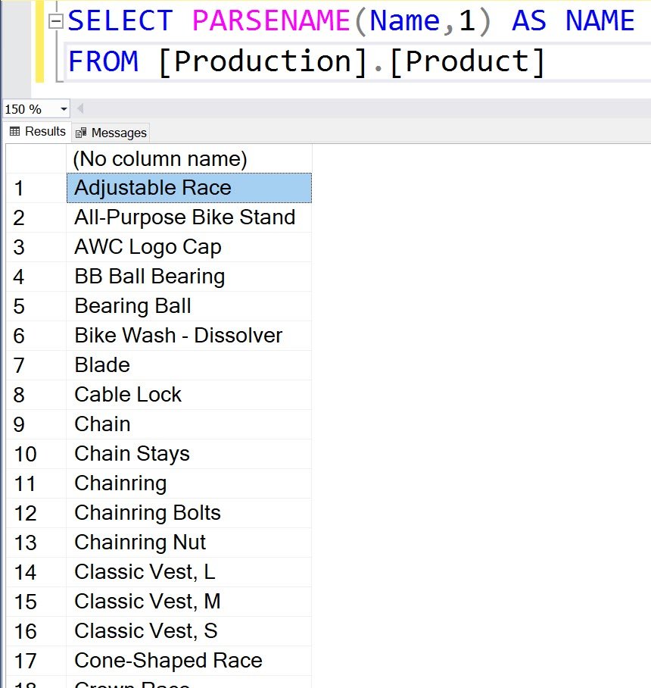Select the (No column name) header
This screenshot has height=688, width=651.
pos(189,159)
